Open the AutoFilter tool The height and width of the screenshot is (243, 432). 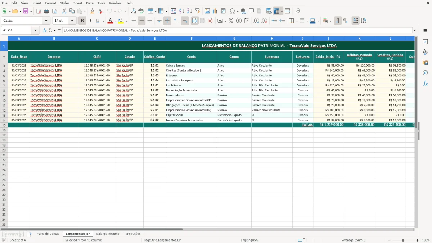(x=197, y=10)
